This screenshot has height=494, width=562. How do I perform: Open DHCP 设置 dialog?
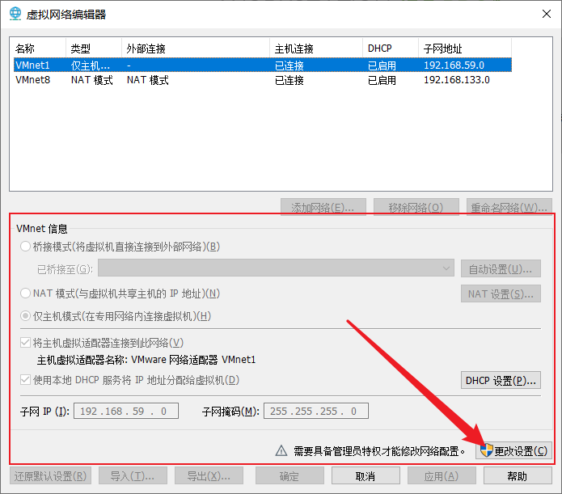point(501,380)
